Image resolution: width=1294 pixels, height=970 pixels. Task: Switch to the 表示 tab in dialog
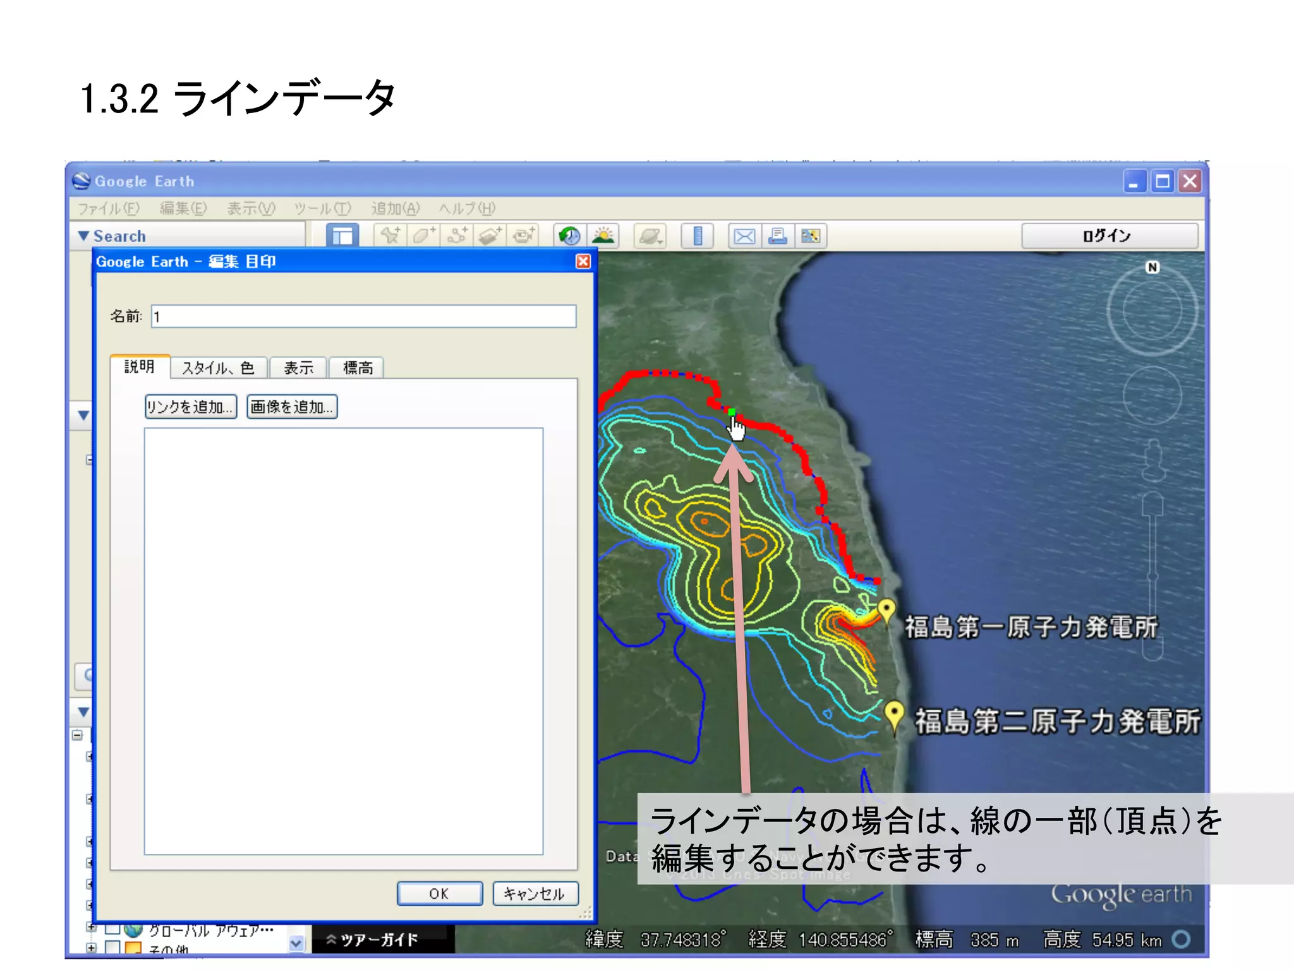[x=298, y=368]
